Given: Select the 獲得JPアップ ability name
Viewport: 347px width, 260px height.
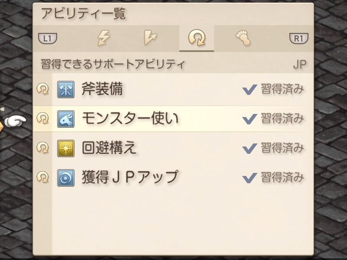Looking at the screenshot, I should point(130,178).
